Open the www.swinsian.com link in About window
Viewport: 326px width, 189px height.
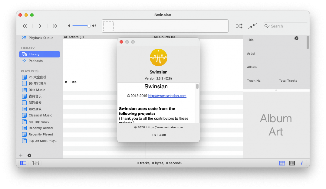[167, 96]
